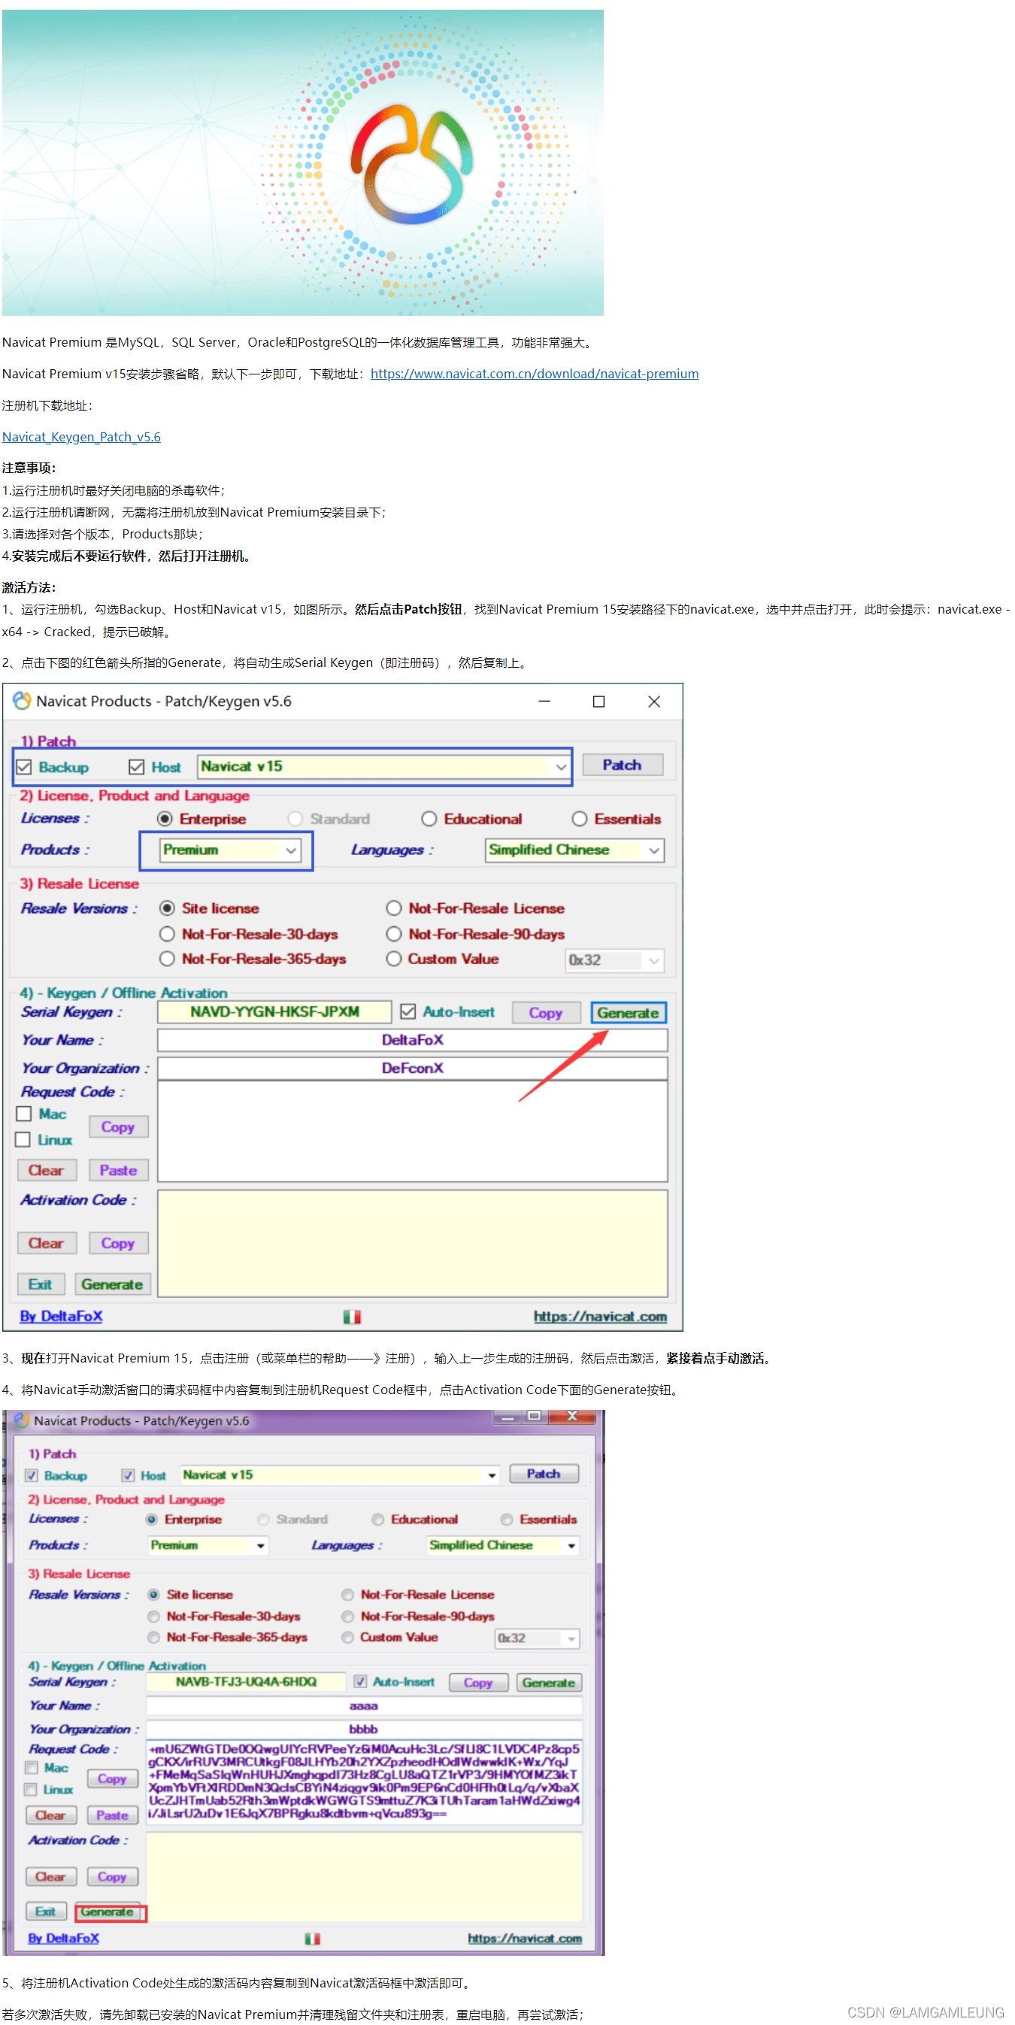This screenshot has height=2025, width=1015.
Task: Toggle Auto-Insert checkbox in first keygen screenshot
Action: (x=408, y=1011)
